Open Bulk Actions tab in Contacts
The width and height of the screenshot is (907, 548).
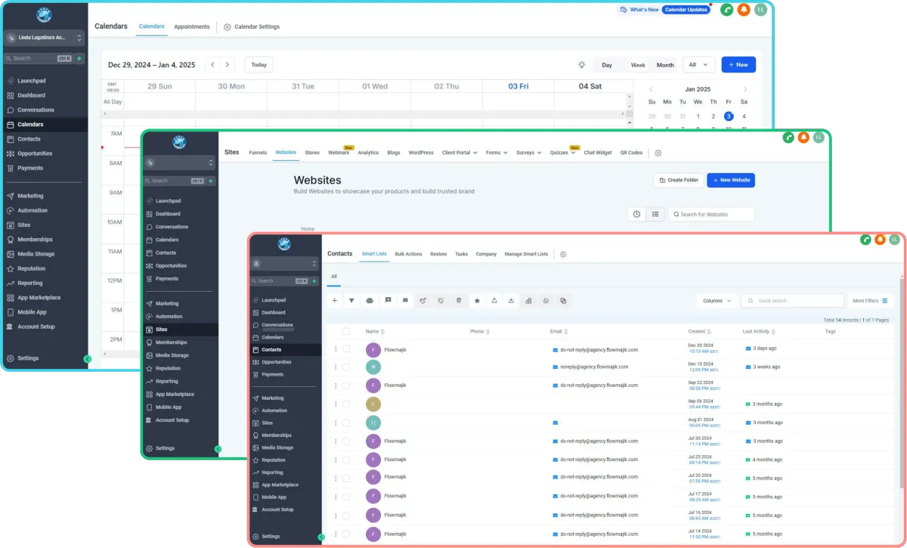click(408, 254)
